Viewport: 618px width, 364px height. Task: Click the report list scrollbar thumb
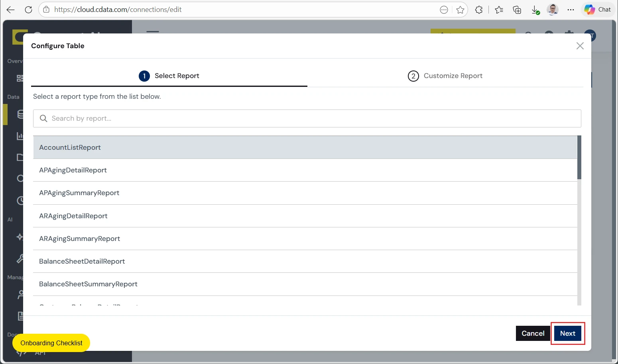(x=579, y=157)
